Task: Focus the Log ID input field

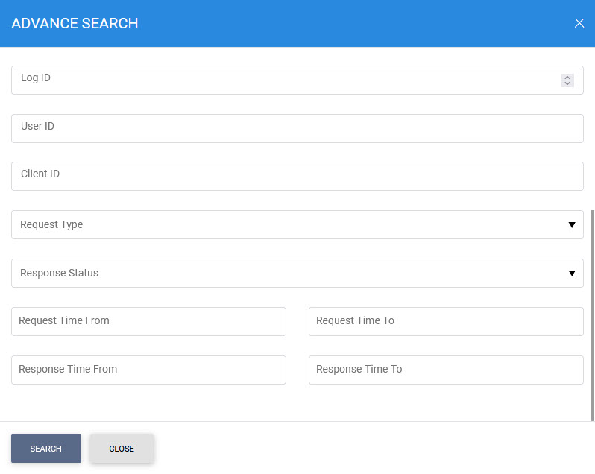Action: (283, 80)
